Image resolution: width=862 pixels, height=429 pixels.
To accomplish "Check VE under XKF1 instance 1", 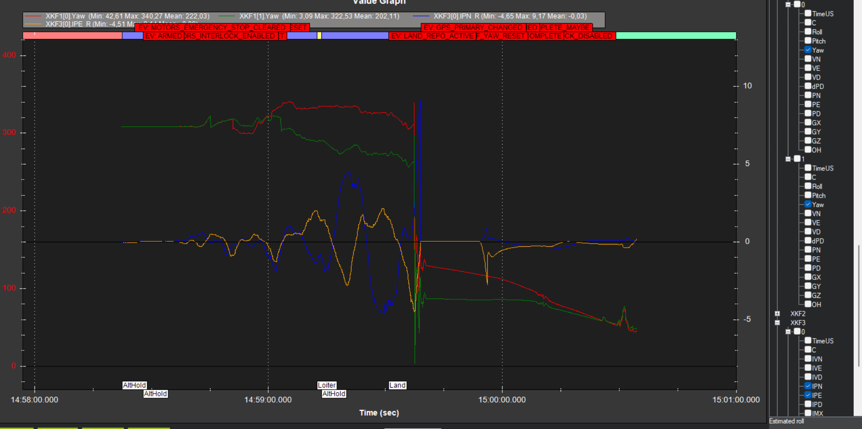I will click(808, 223).
